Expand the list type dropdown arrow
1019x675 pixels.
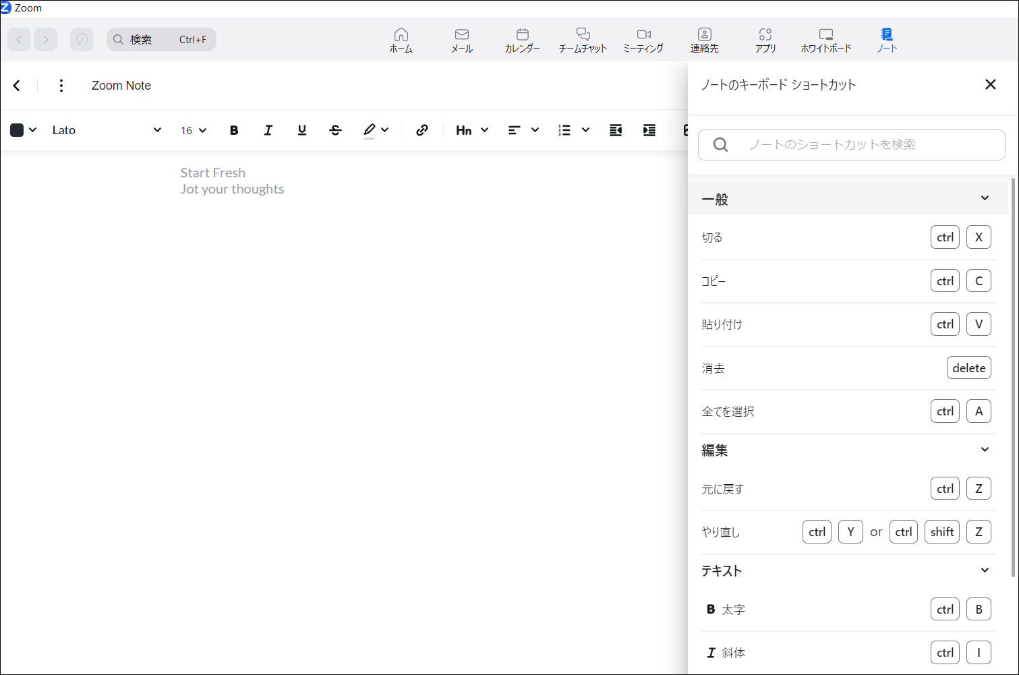585,130
